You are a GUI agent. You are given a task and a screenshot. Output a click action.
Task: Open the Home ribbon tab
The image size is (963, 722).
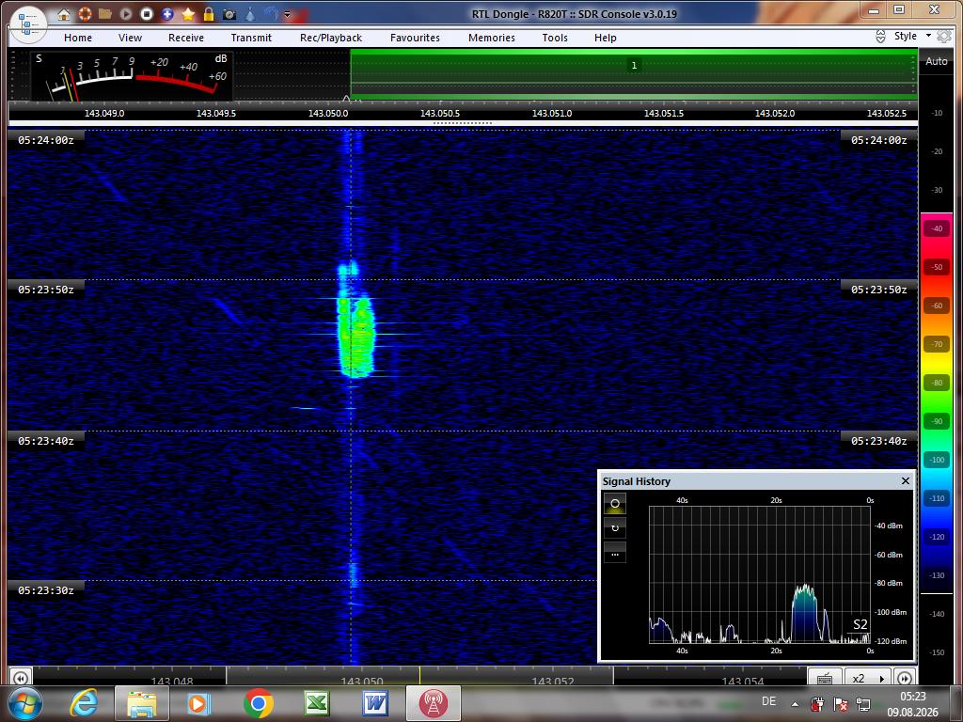[x=78, y=38]
